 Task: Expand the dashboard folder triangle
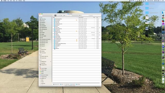pyautogui.click(x=53, y=25)
